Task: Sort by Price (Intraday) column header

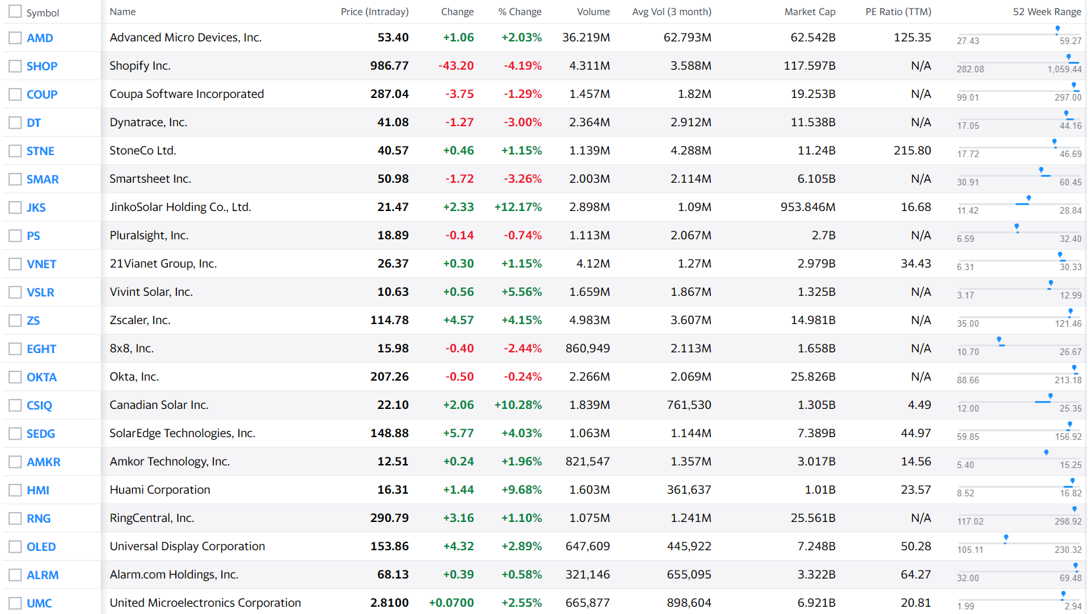Action: [x=375, y=12]
